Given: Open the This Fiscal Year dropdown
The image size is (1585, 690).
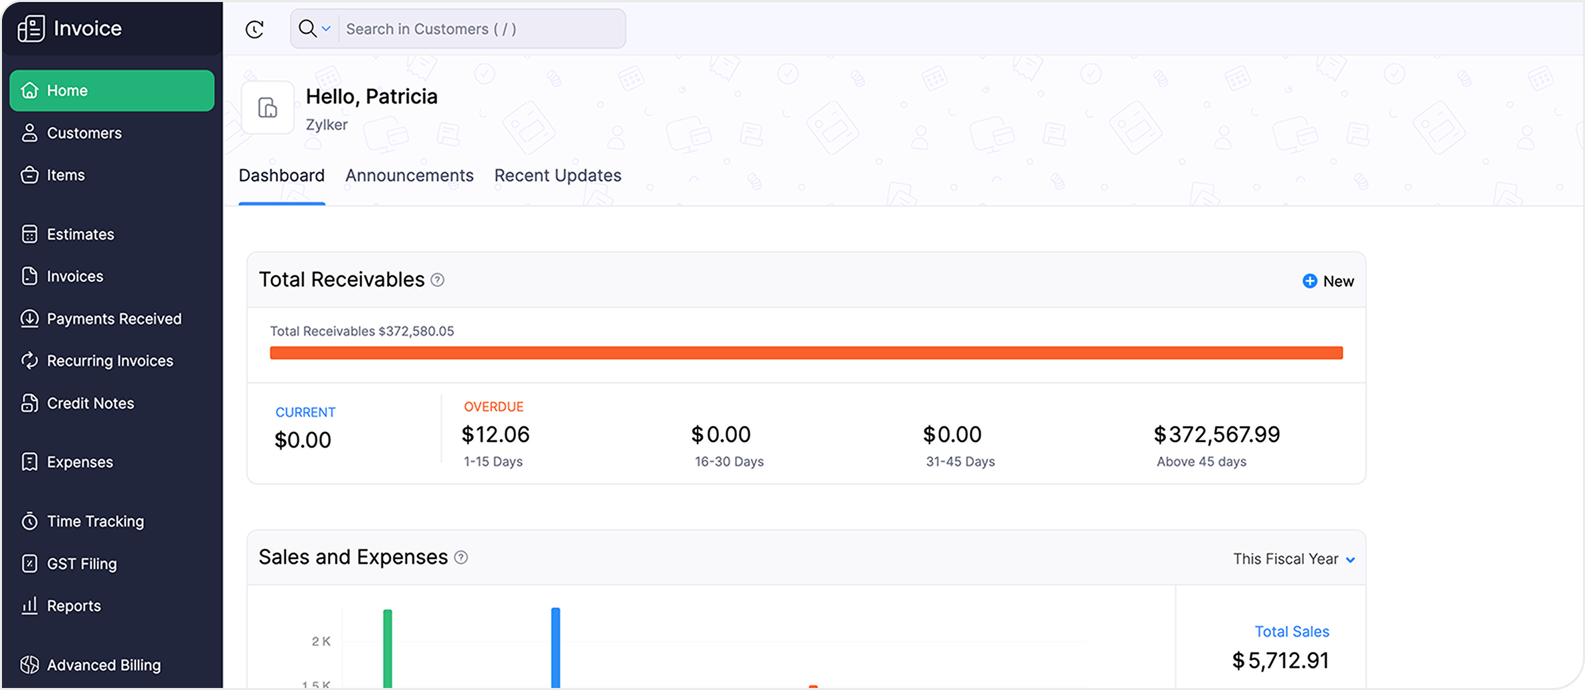Looking at the screenshot, I should 1294,559.
